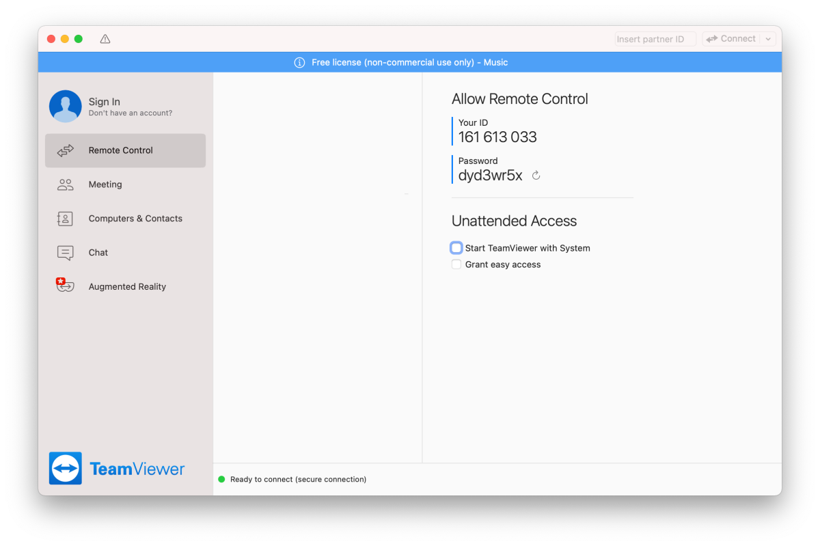The height and width of the screenshot is (546, 820).
Task: Click the Unattended Access heading
Action: click(515, 221)
